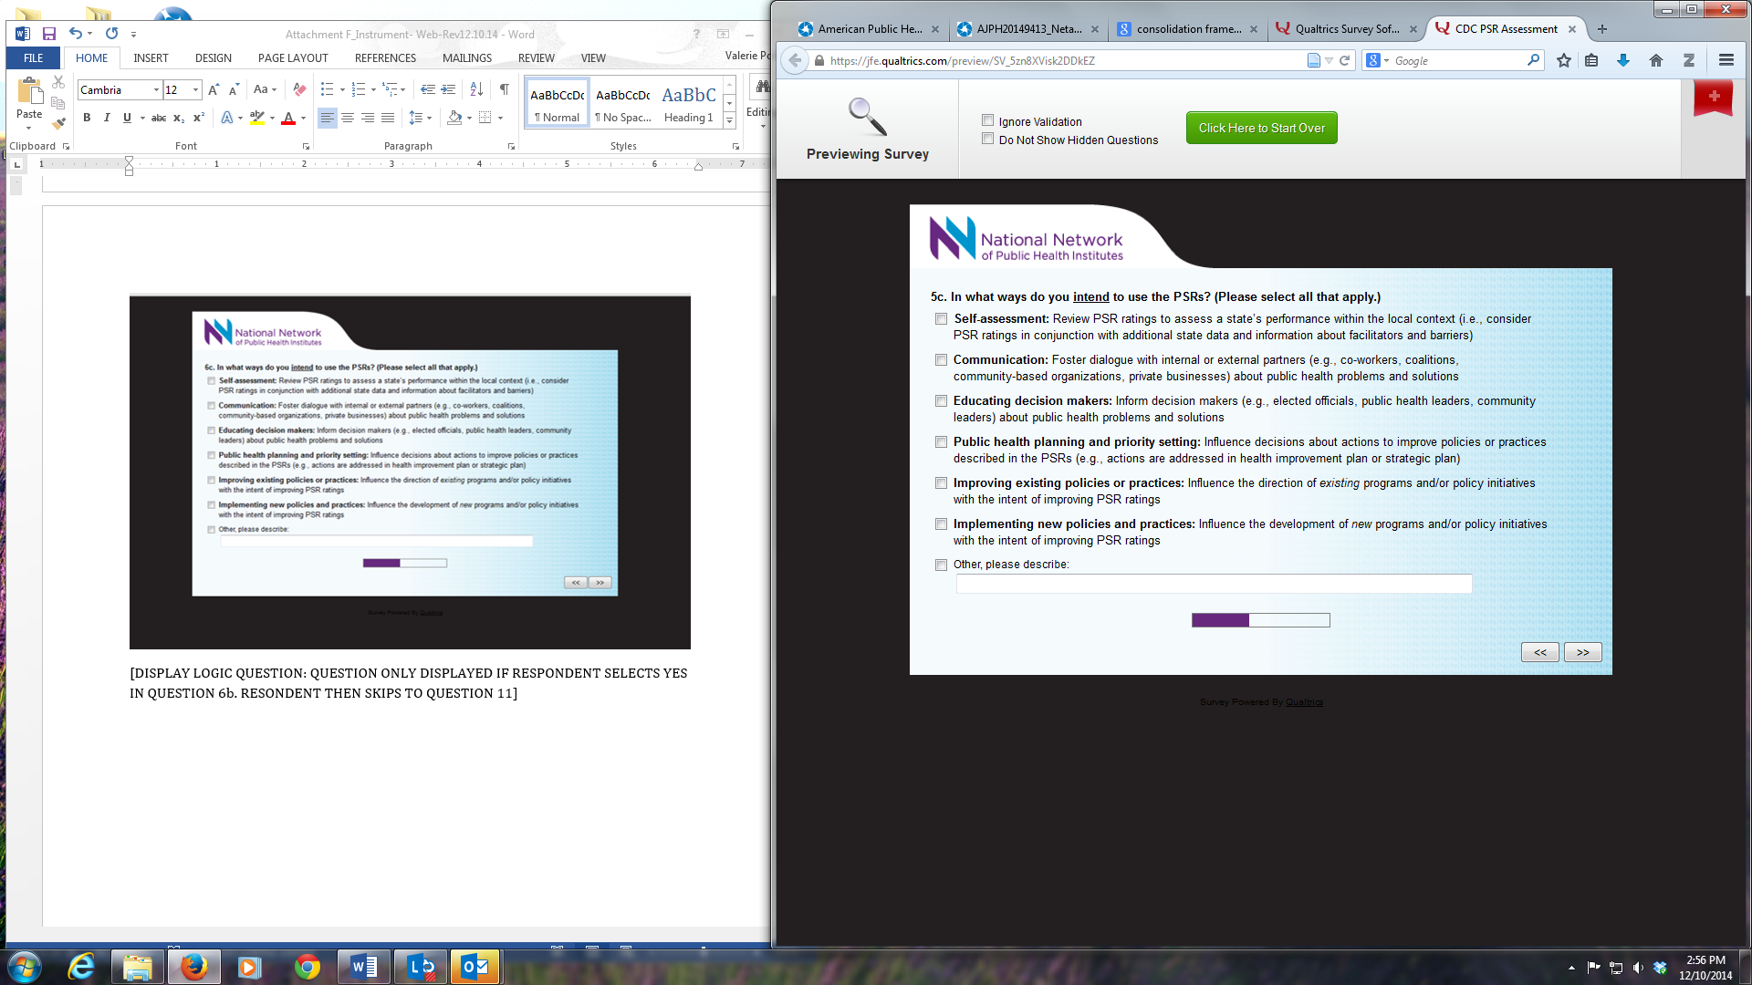The image size is (1752, 985).
Task: Open the font name dropdown
Action: (156, 89)
